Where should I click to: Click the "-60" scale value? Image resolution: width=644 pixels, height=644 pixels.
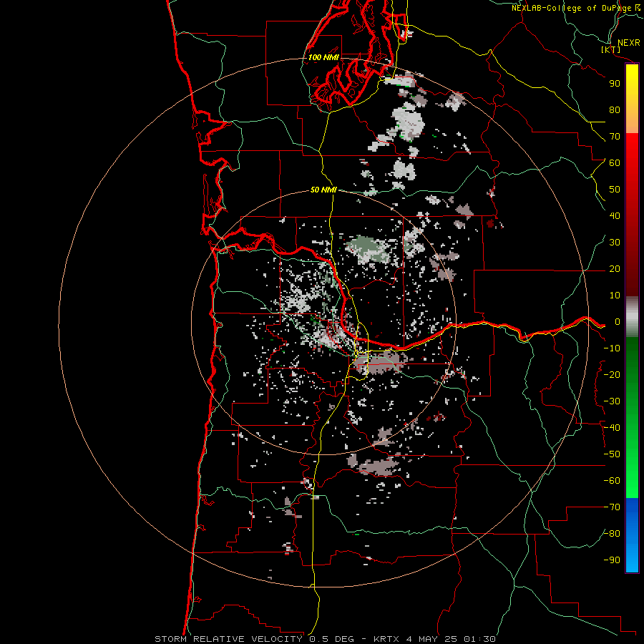point(612,481)
